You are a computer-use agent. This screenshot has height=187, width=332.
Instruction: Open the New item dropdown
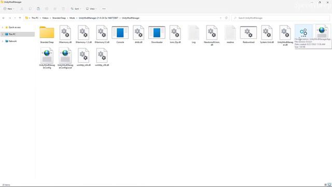9,9
